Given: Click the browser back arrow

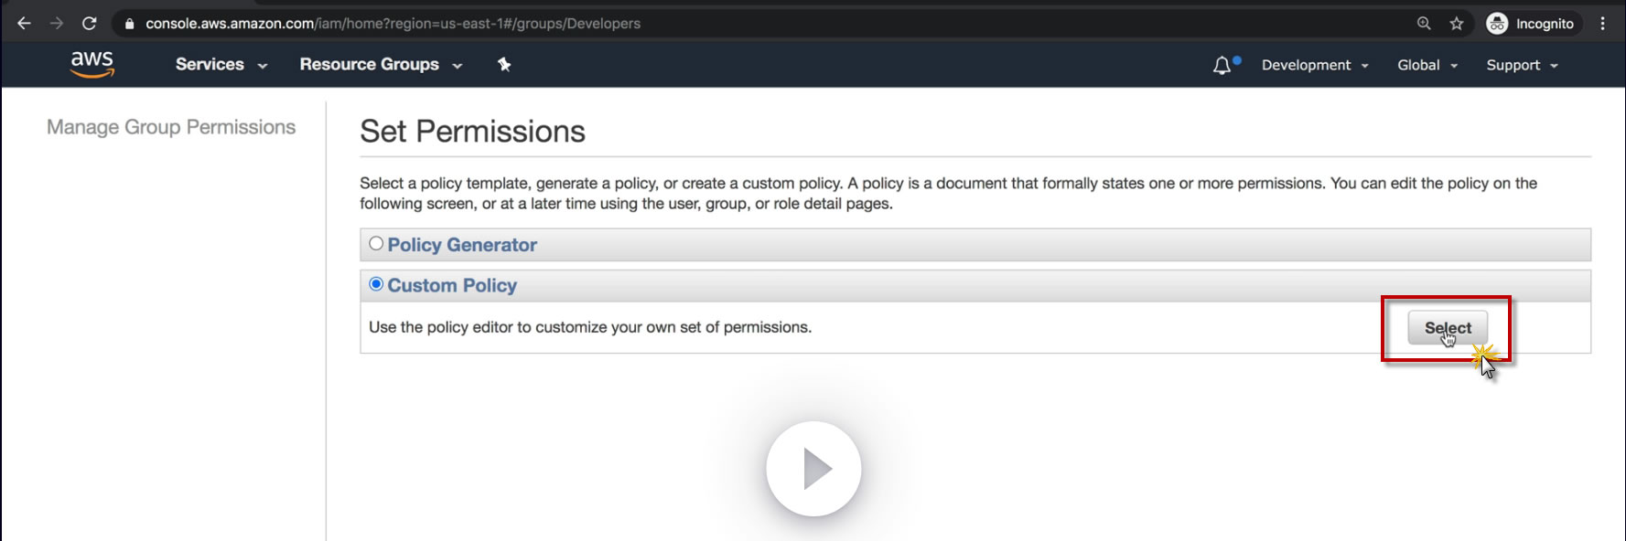Looking at the screenshot, I should [x=24, y=24].
